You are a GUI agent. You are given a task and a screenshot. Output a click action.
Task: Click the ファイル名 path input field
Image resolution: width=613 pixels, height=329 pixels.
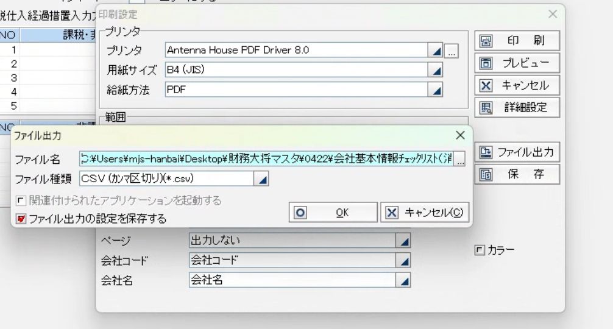click(266, 160)
